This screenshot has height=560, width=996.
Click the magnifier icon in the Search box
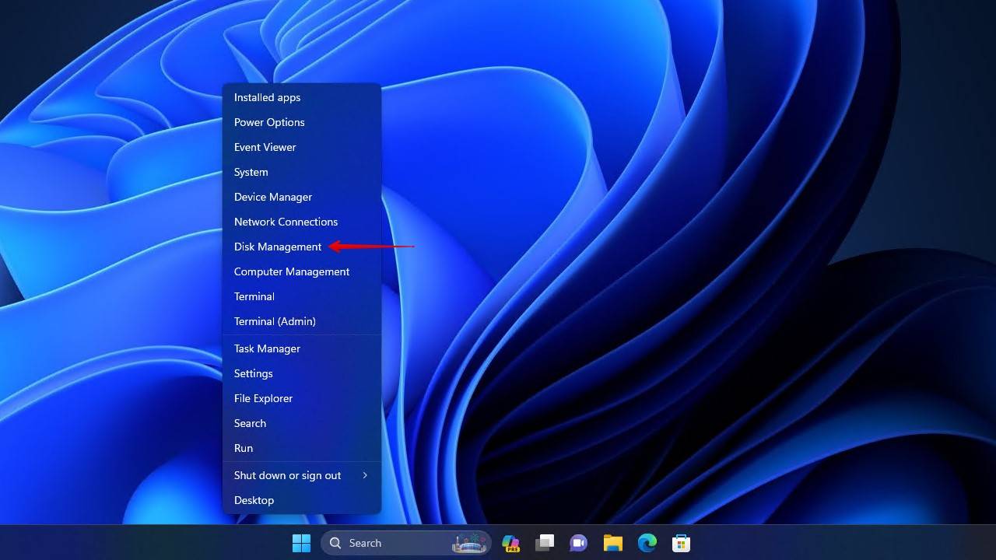tap(335, 543)
